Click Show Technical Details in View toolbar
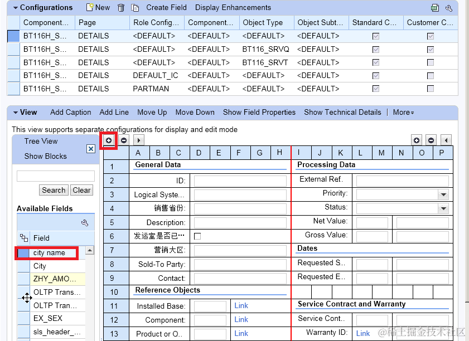Viewport: 469px width, 341px height. coord(342,113)
